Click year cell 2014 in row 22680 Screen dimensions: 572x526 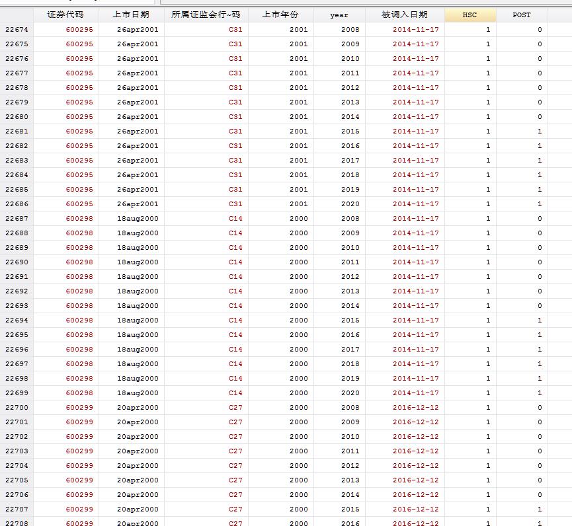(x=340, y=117)
